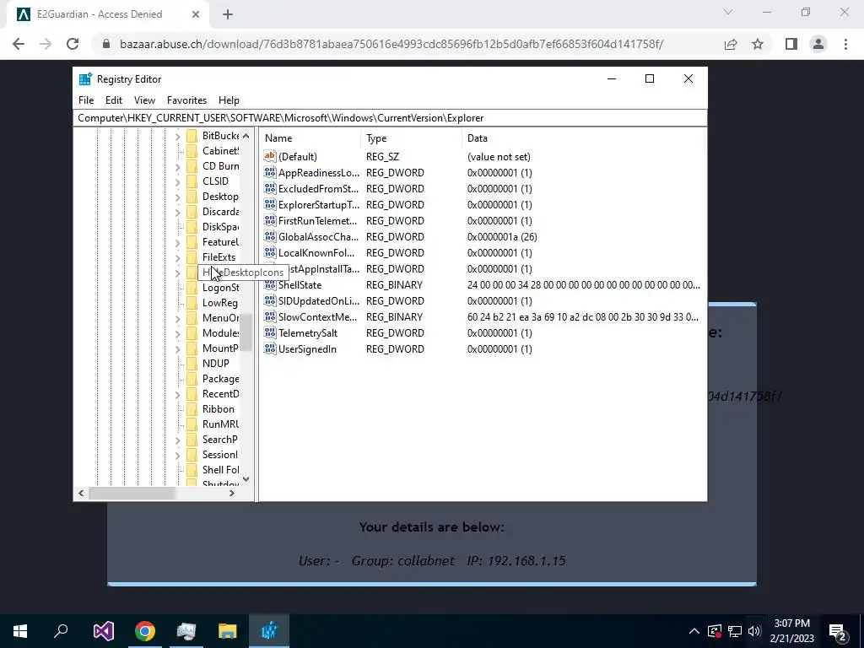Open the Windows Start menu
864x648 pixels.
(20, 631)
